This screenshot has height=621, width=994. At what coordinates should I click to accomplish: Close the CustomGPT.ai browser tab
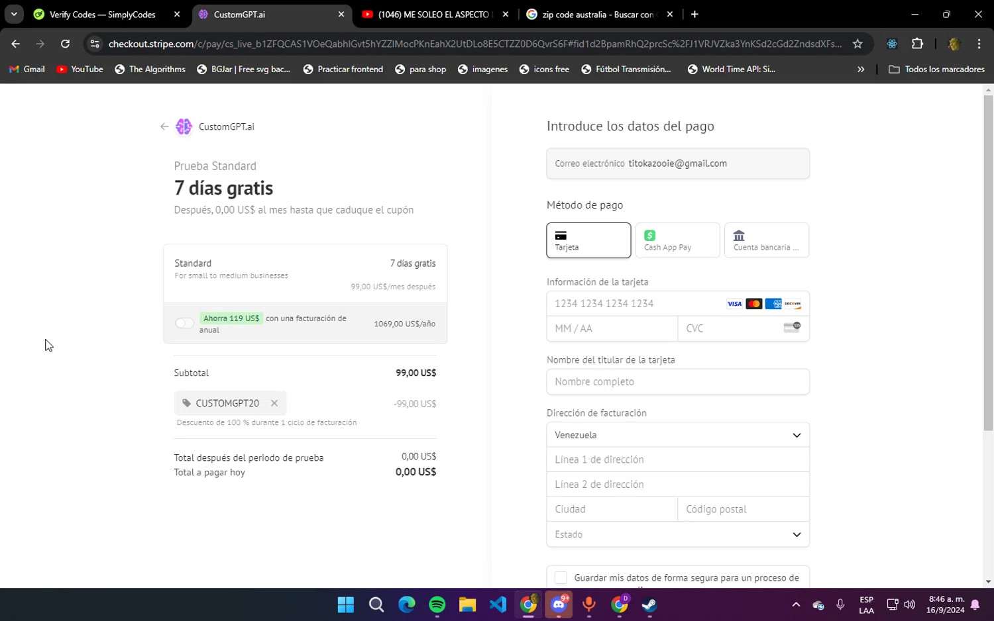tap(341, 15)
